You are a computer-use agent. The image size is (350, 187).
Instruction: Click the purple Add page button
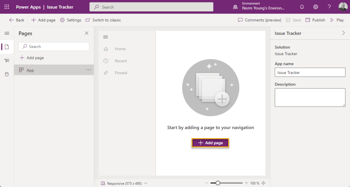210,143
